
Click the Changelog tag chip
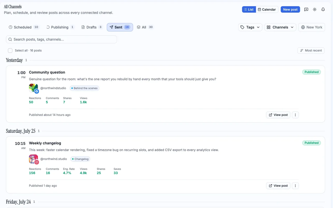80,159
